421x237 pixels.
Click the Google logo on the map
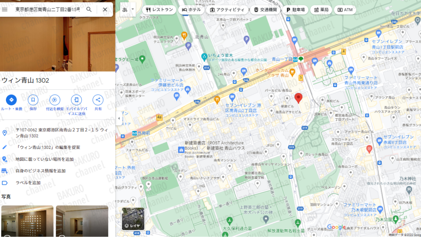(336, 227)
